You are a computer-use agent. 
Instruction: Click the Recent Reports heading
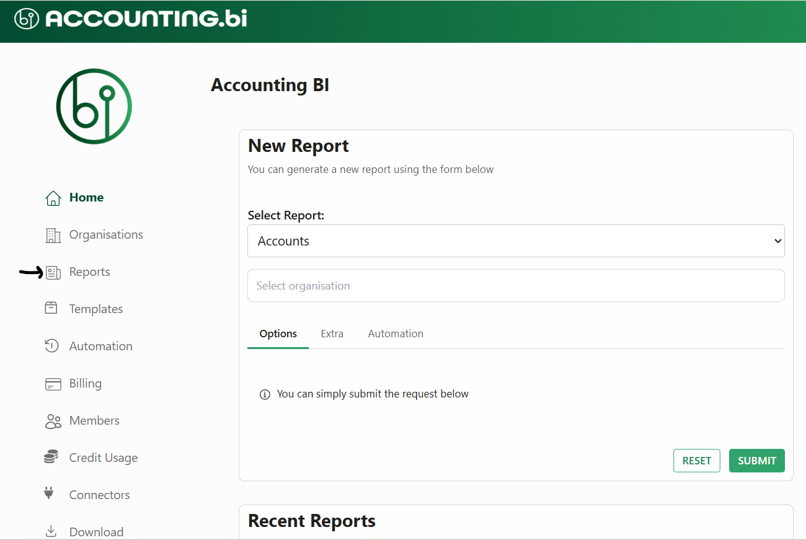click(x=312, y=521)
